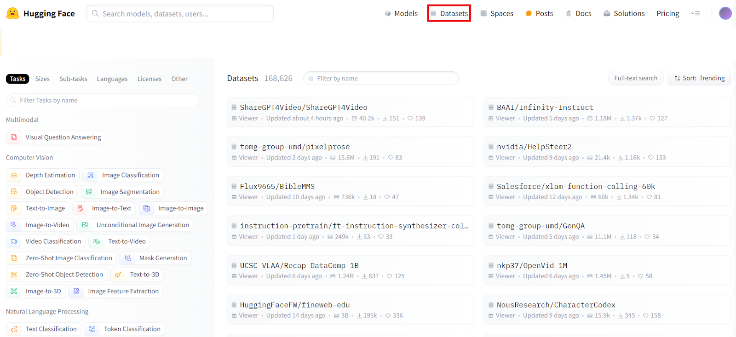736x337 pixels.
Task: Open the UCSC-VLAA/Recap-DataComp-1B dataset
Action: [x=350, y=270]
